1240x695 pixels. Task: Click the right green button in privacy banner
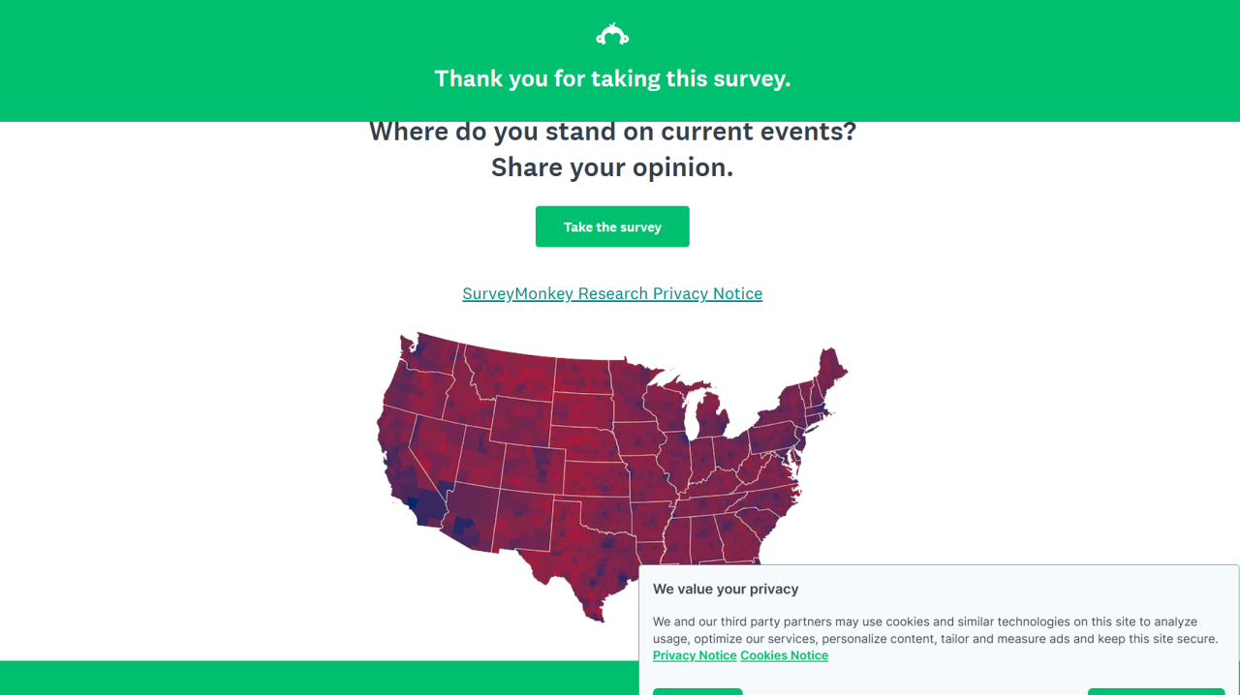1156,690
